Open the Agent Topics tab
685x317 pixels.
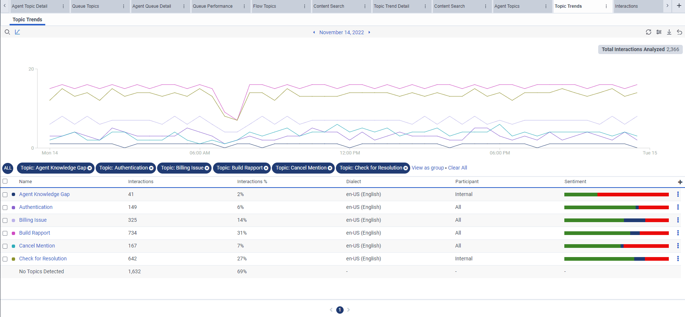[507, 6]
